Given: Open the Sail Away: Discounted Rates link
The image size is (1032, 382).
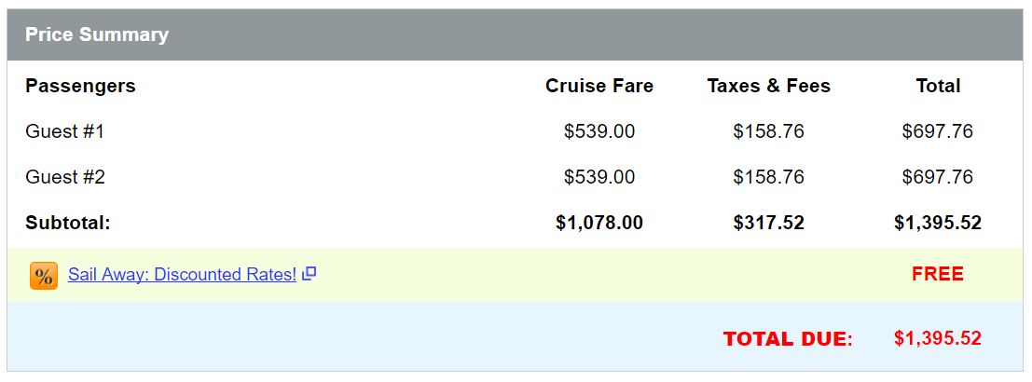Looking at the screenshot, I should tap(183, 275).
